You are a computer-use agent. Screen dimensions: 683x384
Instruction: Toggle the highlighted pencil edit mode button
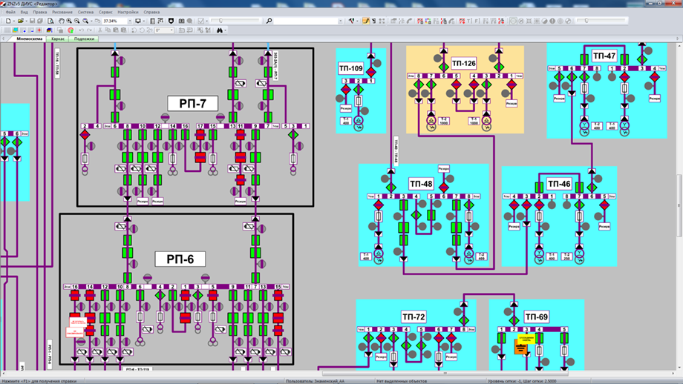point(366,21)
